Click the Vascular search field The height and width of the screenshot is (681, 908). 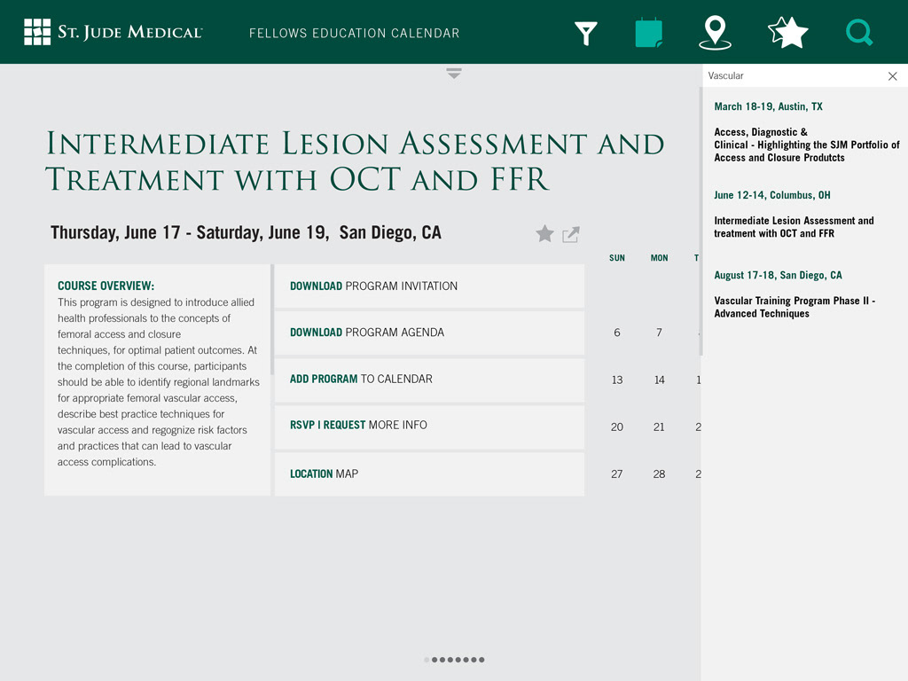[794, 76]
